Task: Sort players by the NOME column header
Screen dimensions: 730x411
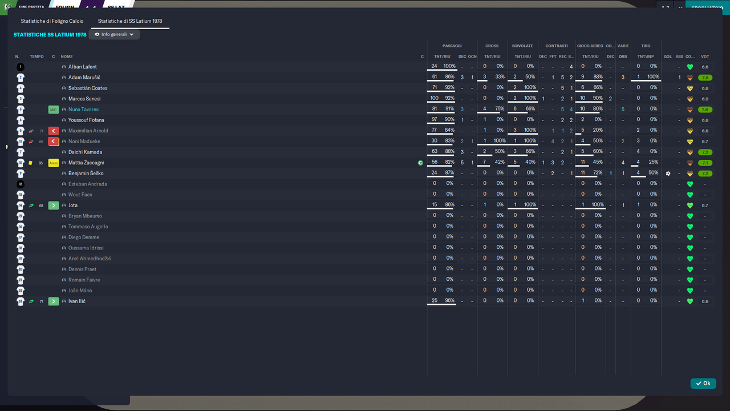Action: click(x=67, y=57)
